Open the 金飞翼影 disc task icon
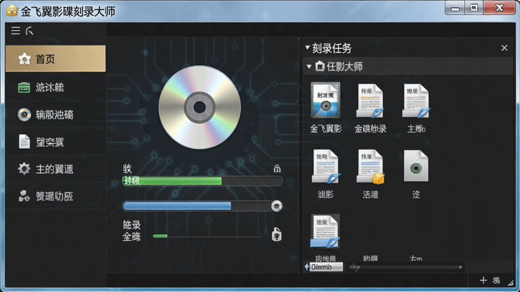 [x=326, y=100]
